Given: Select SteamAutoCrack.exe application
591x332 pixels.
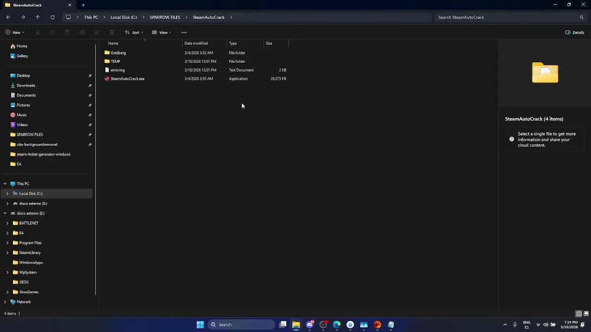Looking at the screenshot, I should 127,79.
